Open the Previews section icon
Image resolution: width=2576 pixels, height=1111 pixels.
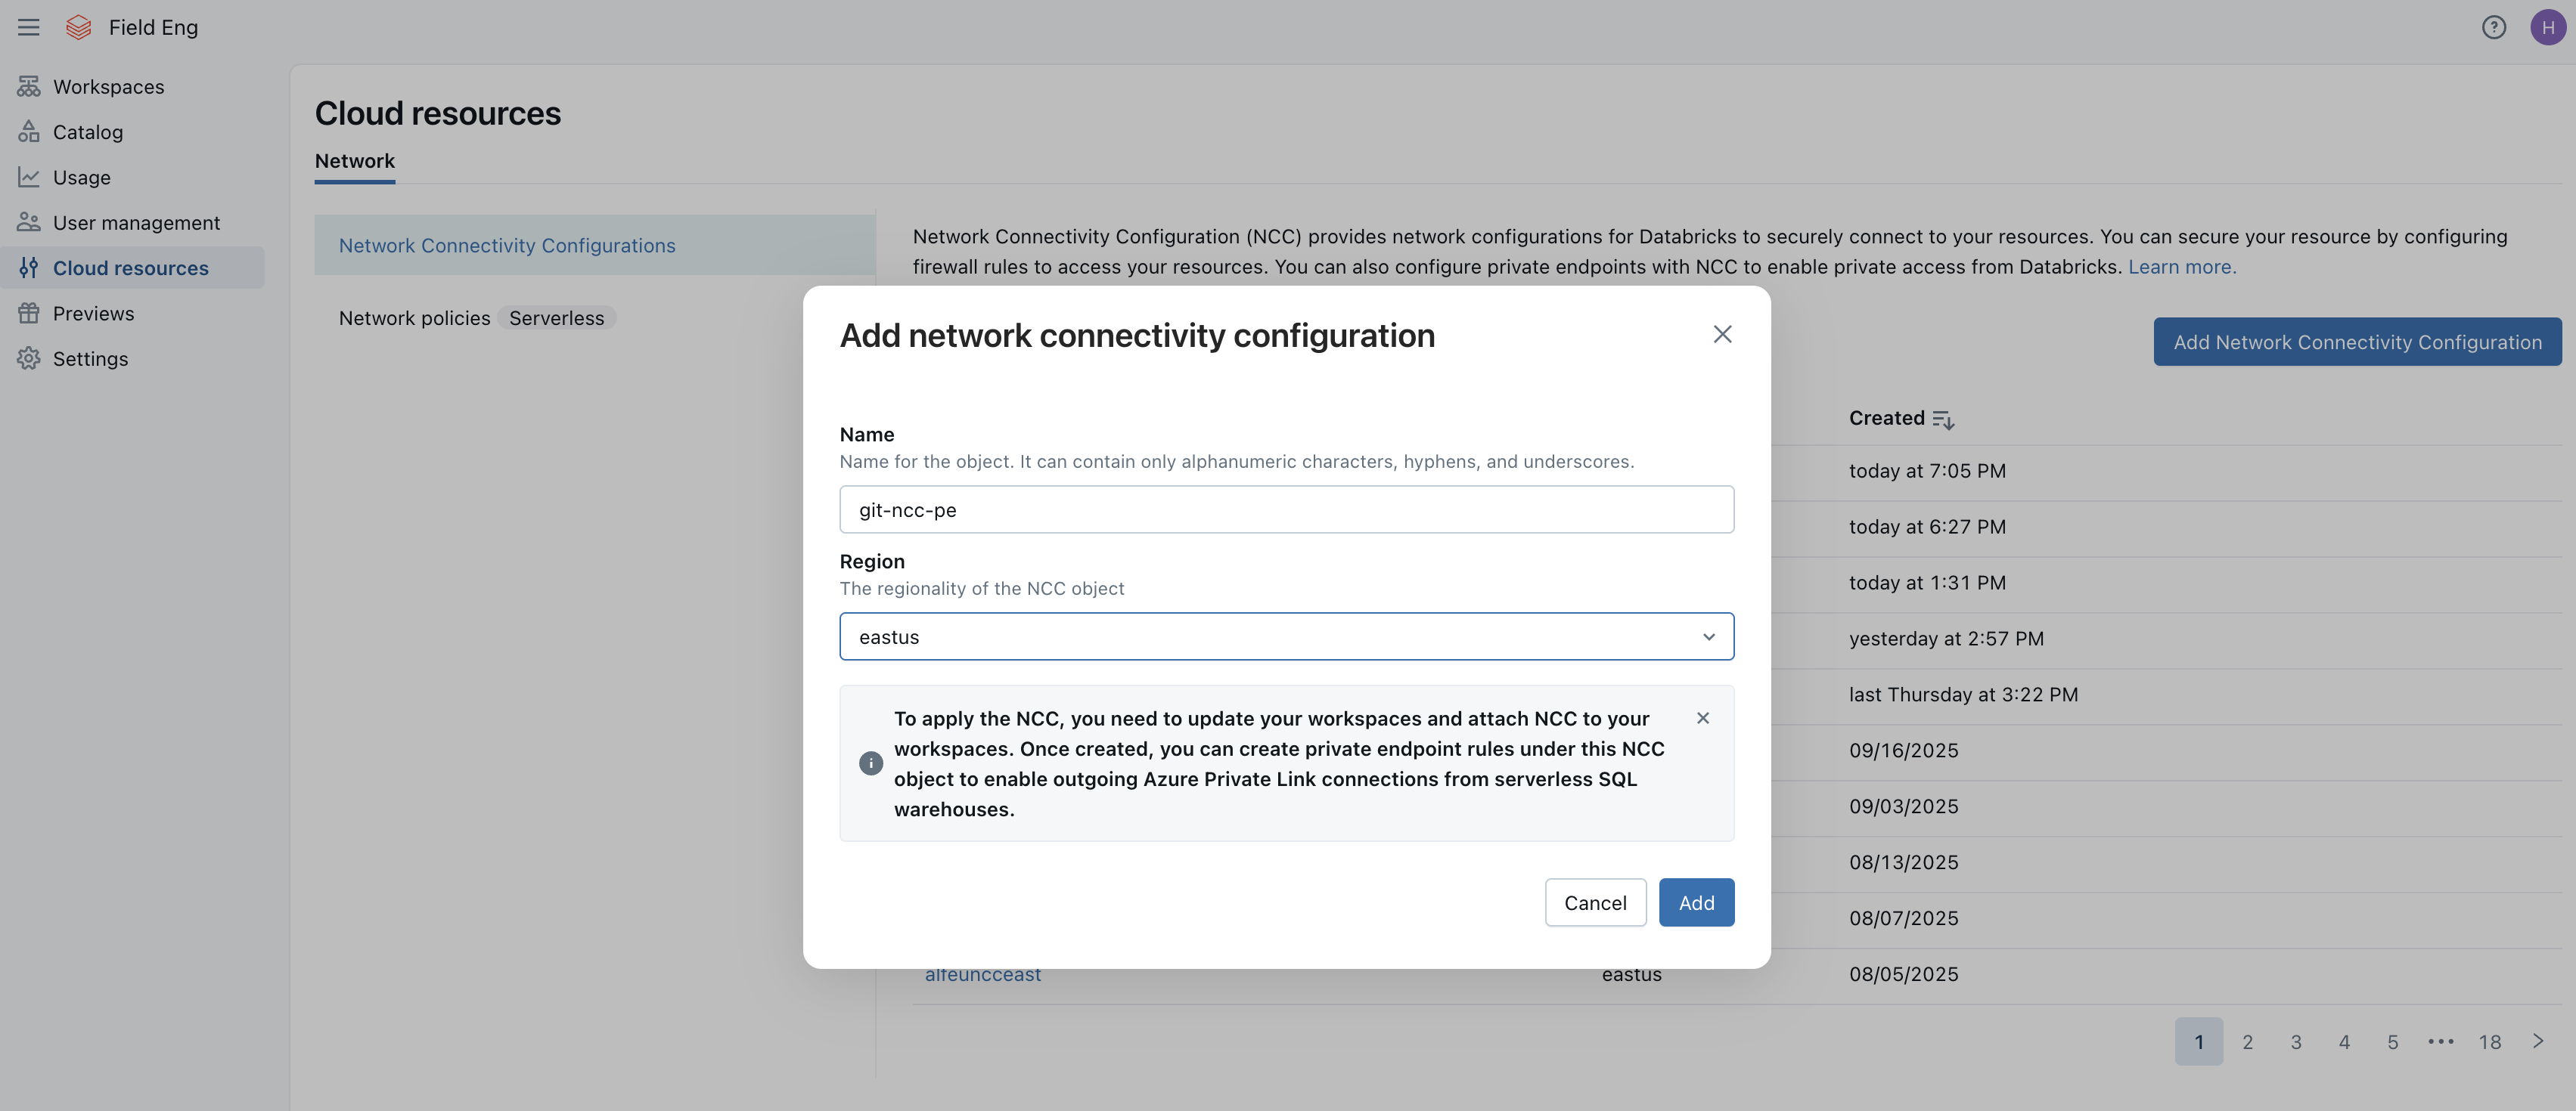[x=29, y=313]
